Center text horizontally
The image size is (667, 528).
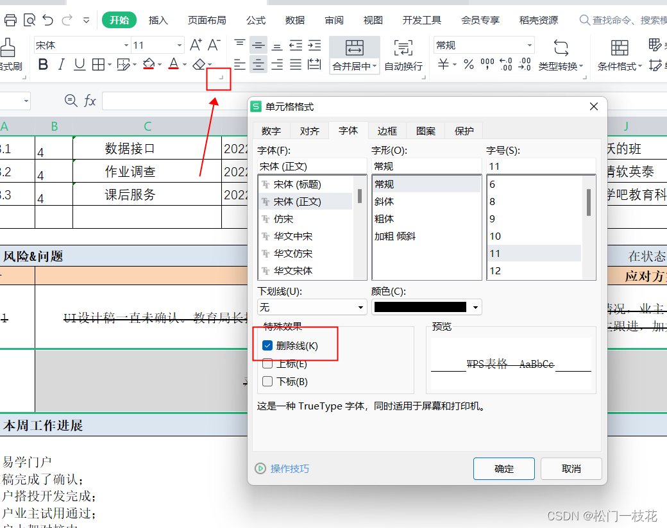click(258, 65)
